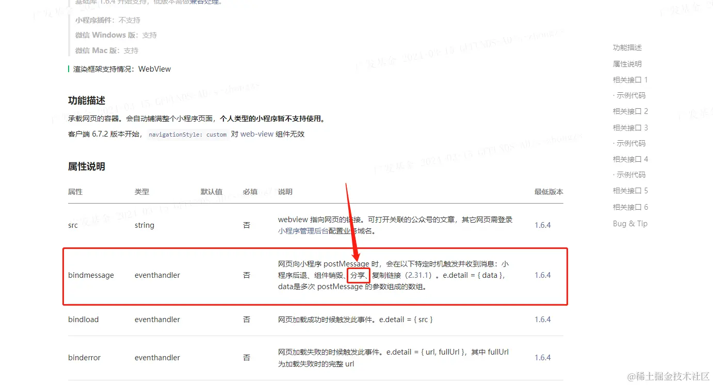713x385 pixels.
Task: Select 示例代码 under 相关接口 1
Action: [x=630, y=95]
